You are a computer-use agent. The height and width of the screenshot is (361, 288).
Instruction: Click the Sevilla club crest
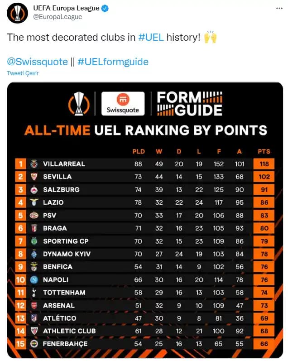tap(34, 177)
